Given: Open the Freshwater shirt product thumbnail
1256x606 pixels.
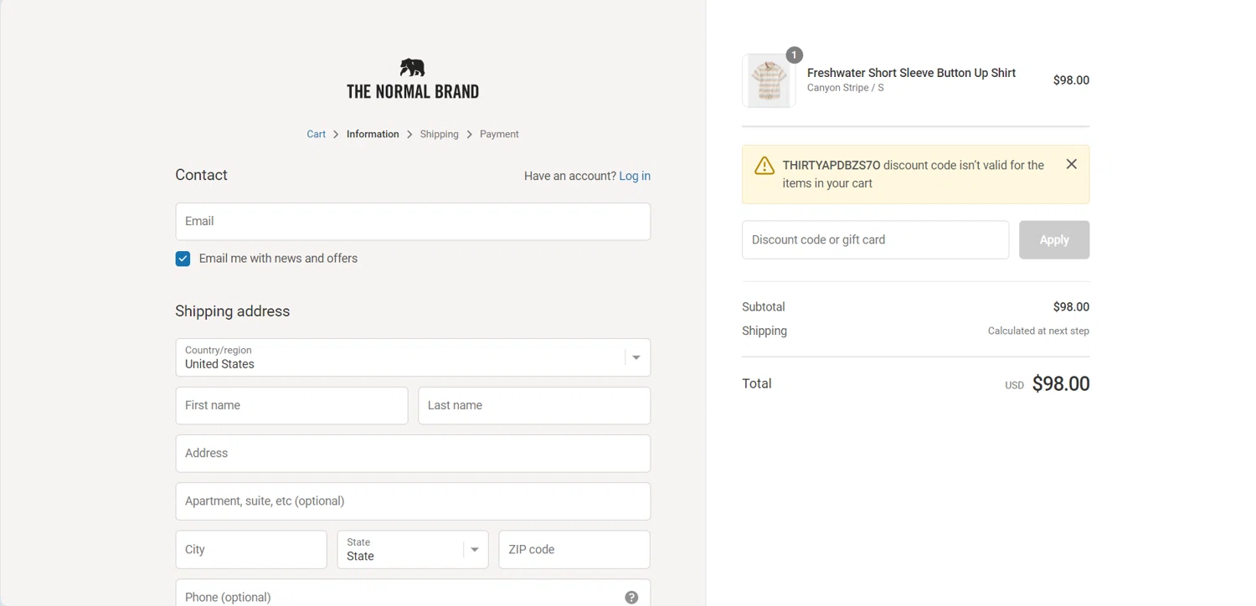Looking at the screenshot, I should [x=769, y=81].
